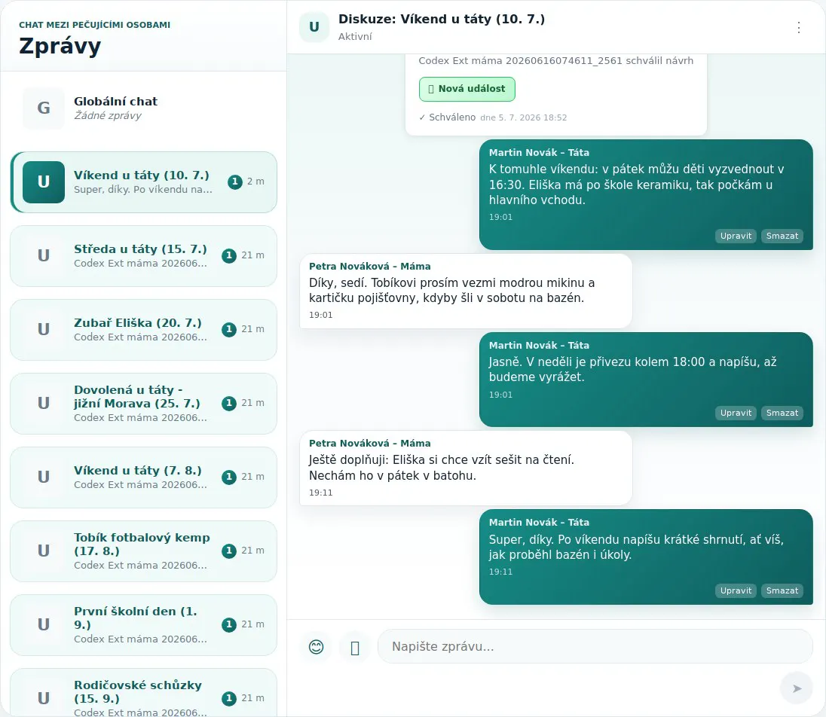Open the three-dot conversation menu
Screen dimensions: 826x717
pyautogui.click(x=799, y=27)
